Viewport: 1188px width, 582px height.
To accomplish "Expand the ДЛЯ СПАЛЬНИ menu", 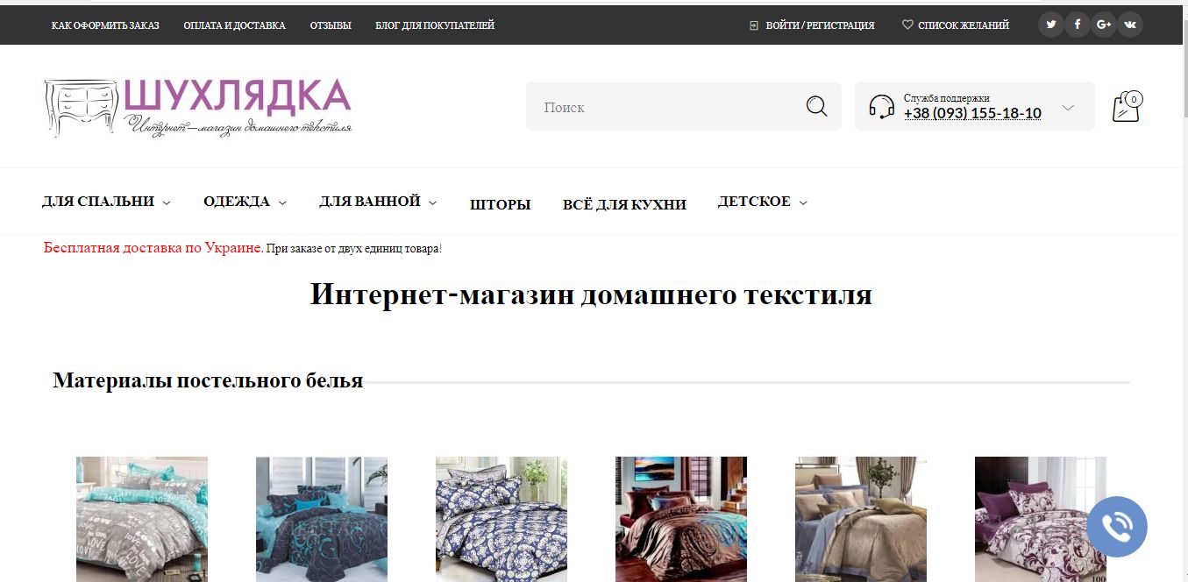I will [x=106, y=202].
